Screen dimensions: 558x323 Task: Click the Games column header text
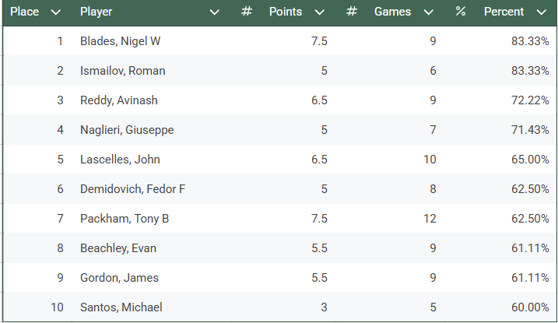click(393, 12)
